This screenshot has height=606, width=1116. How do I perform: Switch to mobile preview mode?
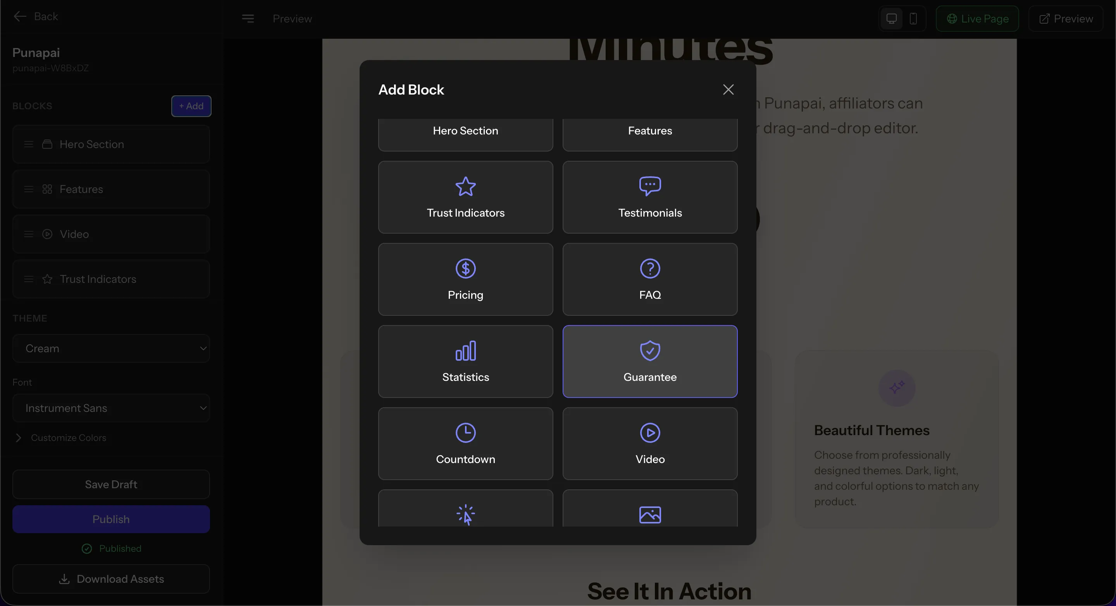(x=914, y=19)
